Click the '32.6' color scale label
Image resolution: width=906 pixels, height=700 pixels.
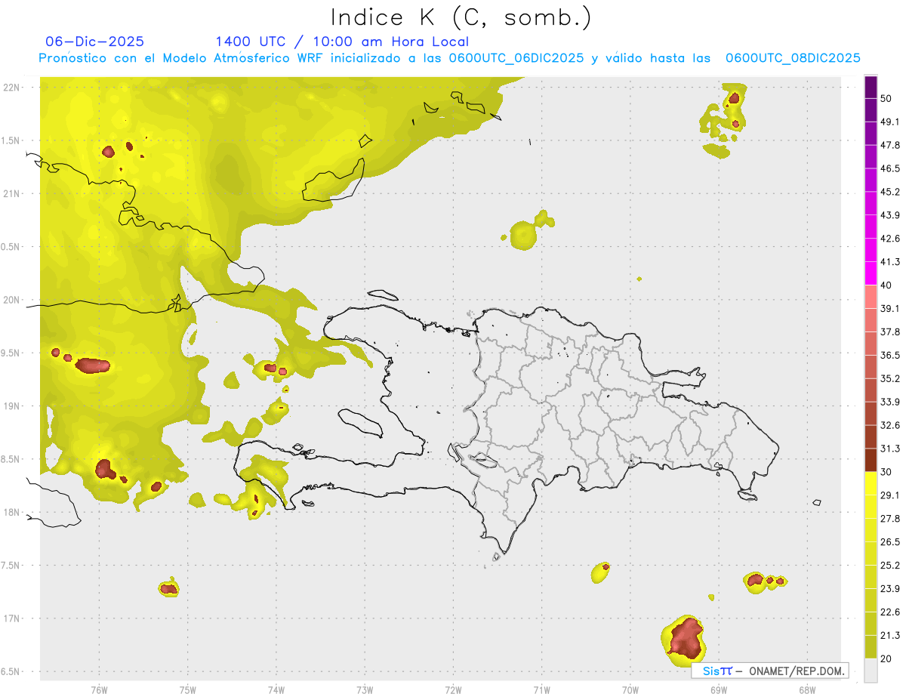click(x=889, y=425)
